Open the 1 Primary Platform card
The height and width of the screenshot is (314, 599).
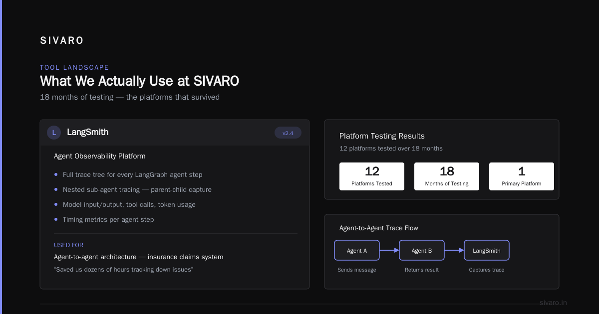(x=522, y=176)
